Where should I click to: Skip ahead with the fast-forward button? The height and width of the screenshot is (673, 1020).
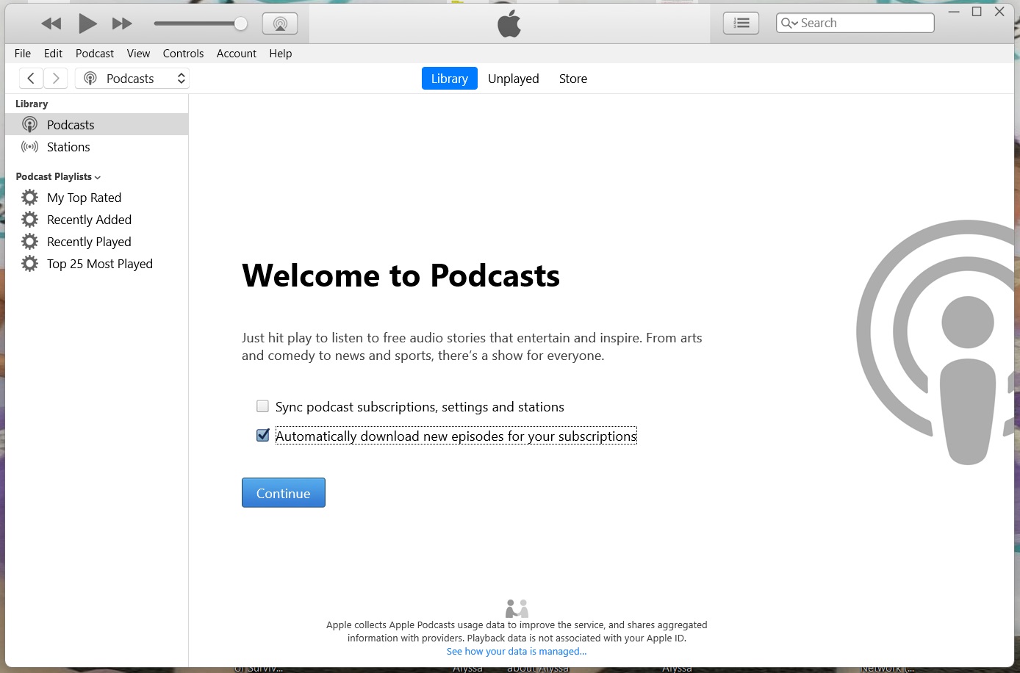point(122,24)
